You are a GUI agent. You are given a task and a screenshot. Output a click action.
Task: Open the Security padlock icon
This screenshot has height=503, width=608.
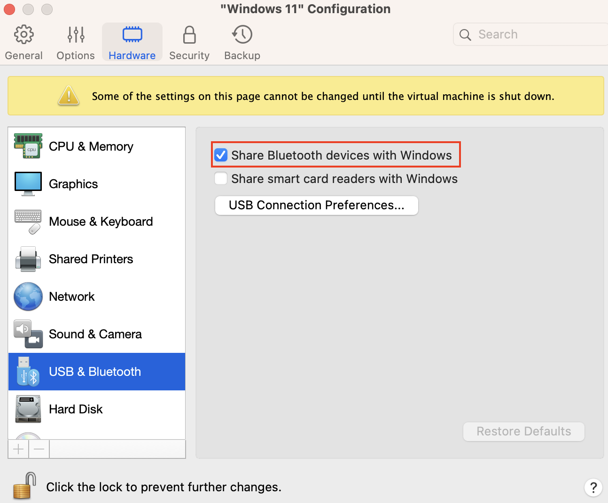coord(189,34)
